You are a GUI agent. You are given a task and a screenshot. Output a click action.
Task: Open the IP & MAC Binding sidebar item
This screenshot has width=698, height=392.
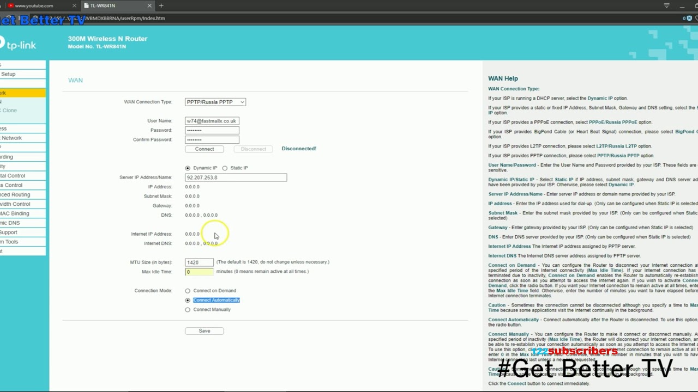point(22,213)
